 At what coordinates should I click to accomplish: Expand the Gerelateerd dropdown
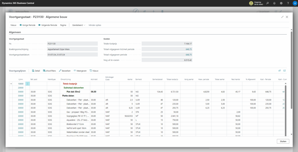[x=79, y=25]
